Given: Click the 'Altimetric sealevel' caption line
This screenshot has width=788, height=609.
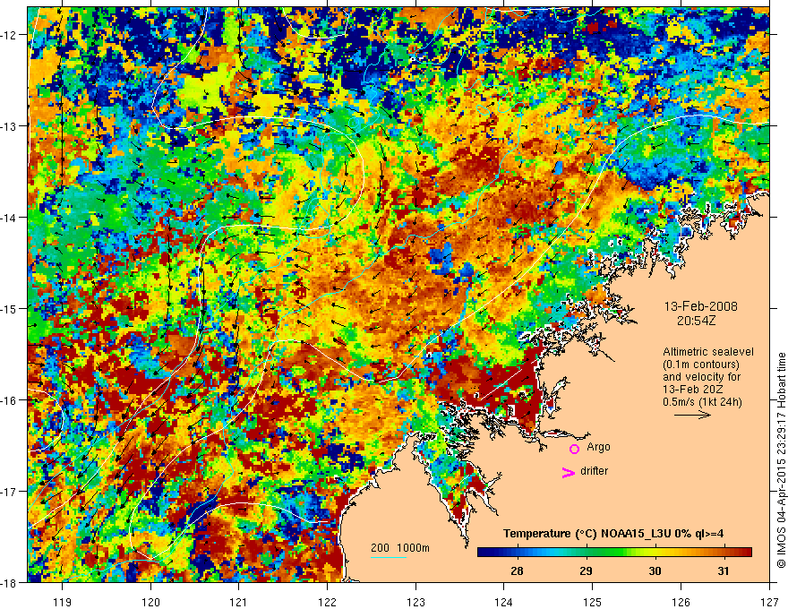Looking at the screenshot, I should click(x=708, y=352).
